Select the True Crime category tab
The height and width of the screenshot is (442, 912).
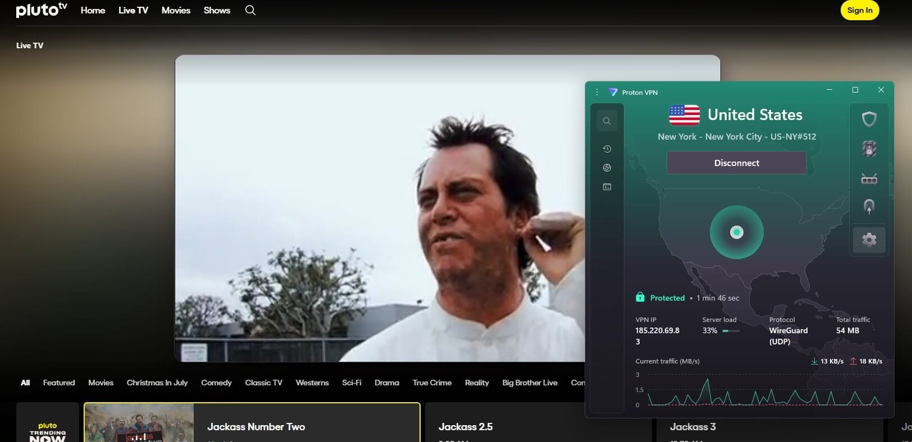tap(432, 383)
